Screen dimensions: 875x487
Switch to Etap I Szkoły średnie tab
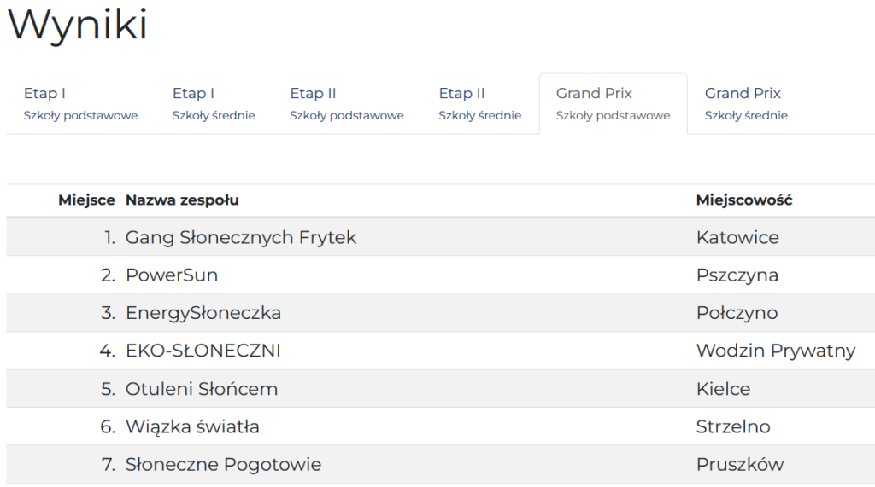coord(214,103)
